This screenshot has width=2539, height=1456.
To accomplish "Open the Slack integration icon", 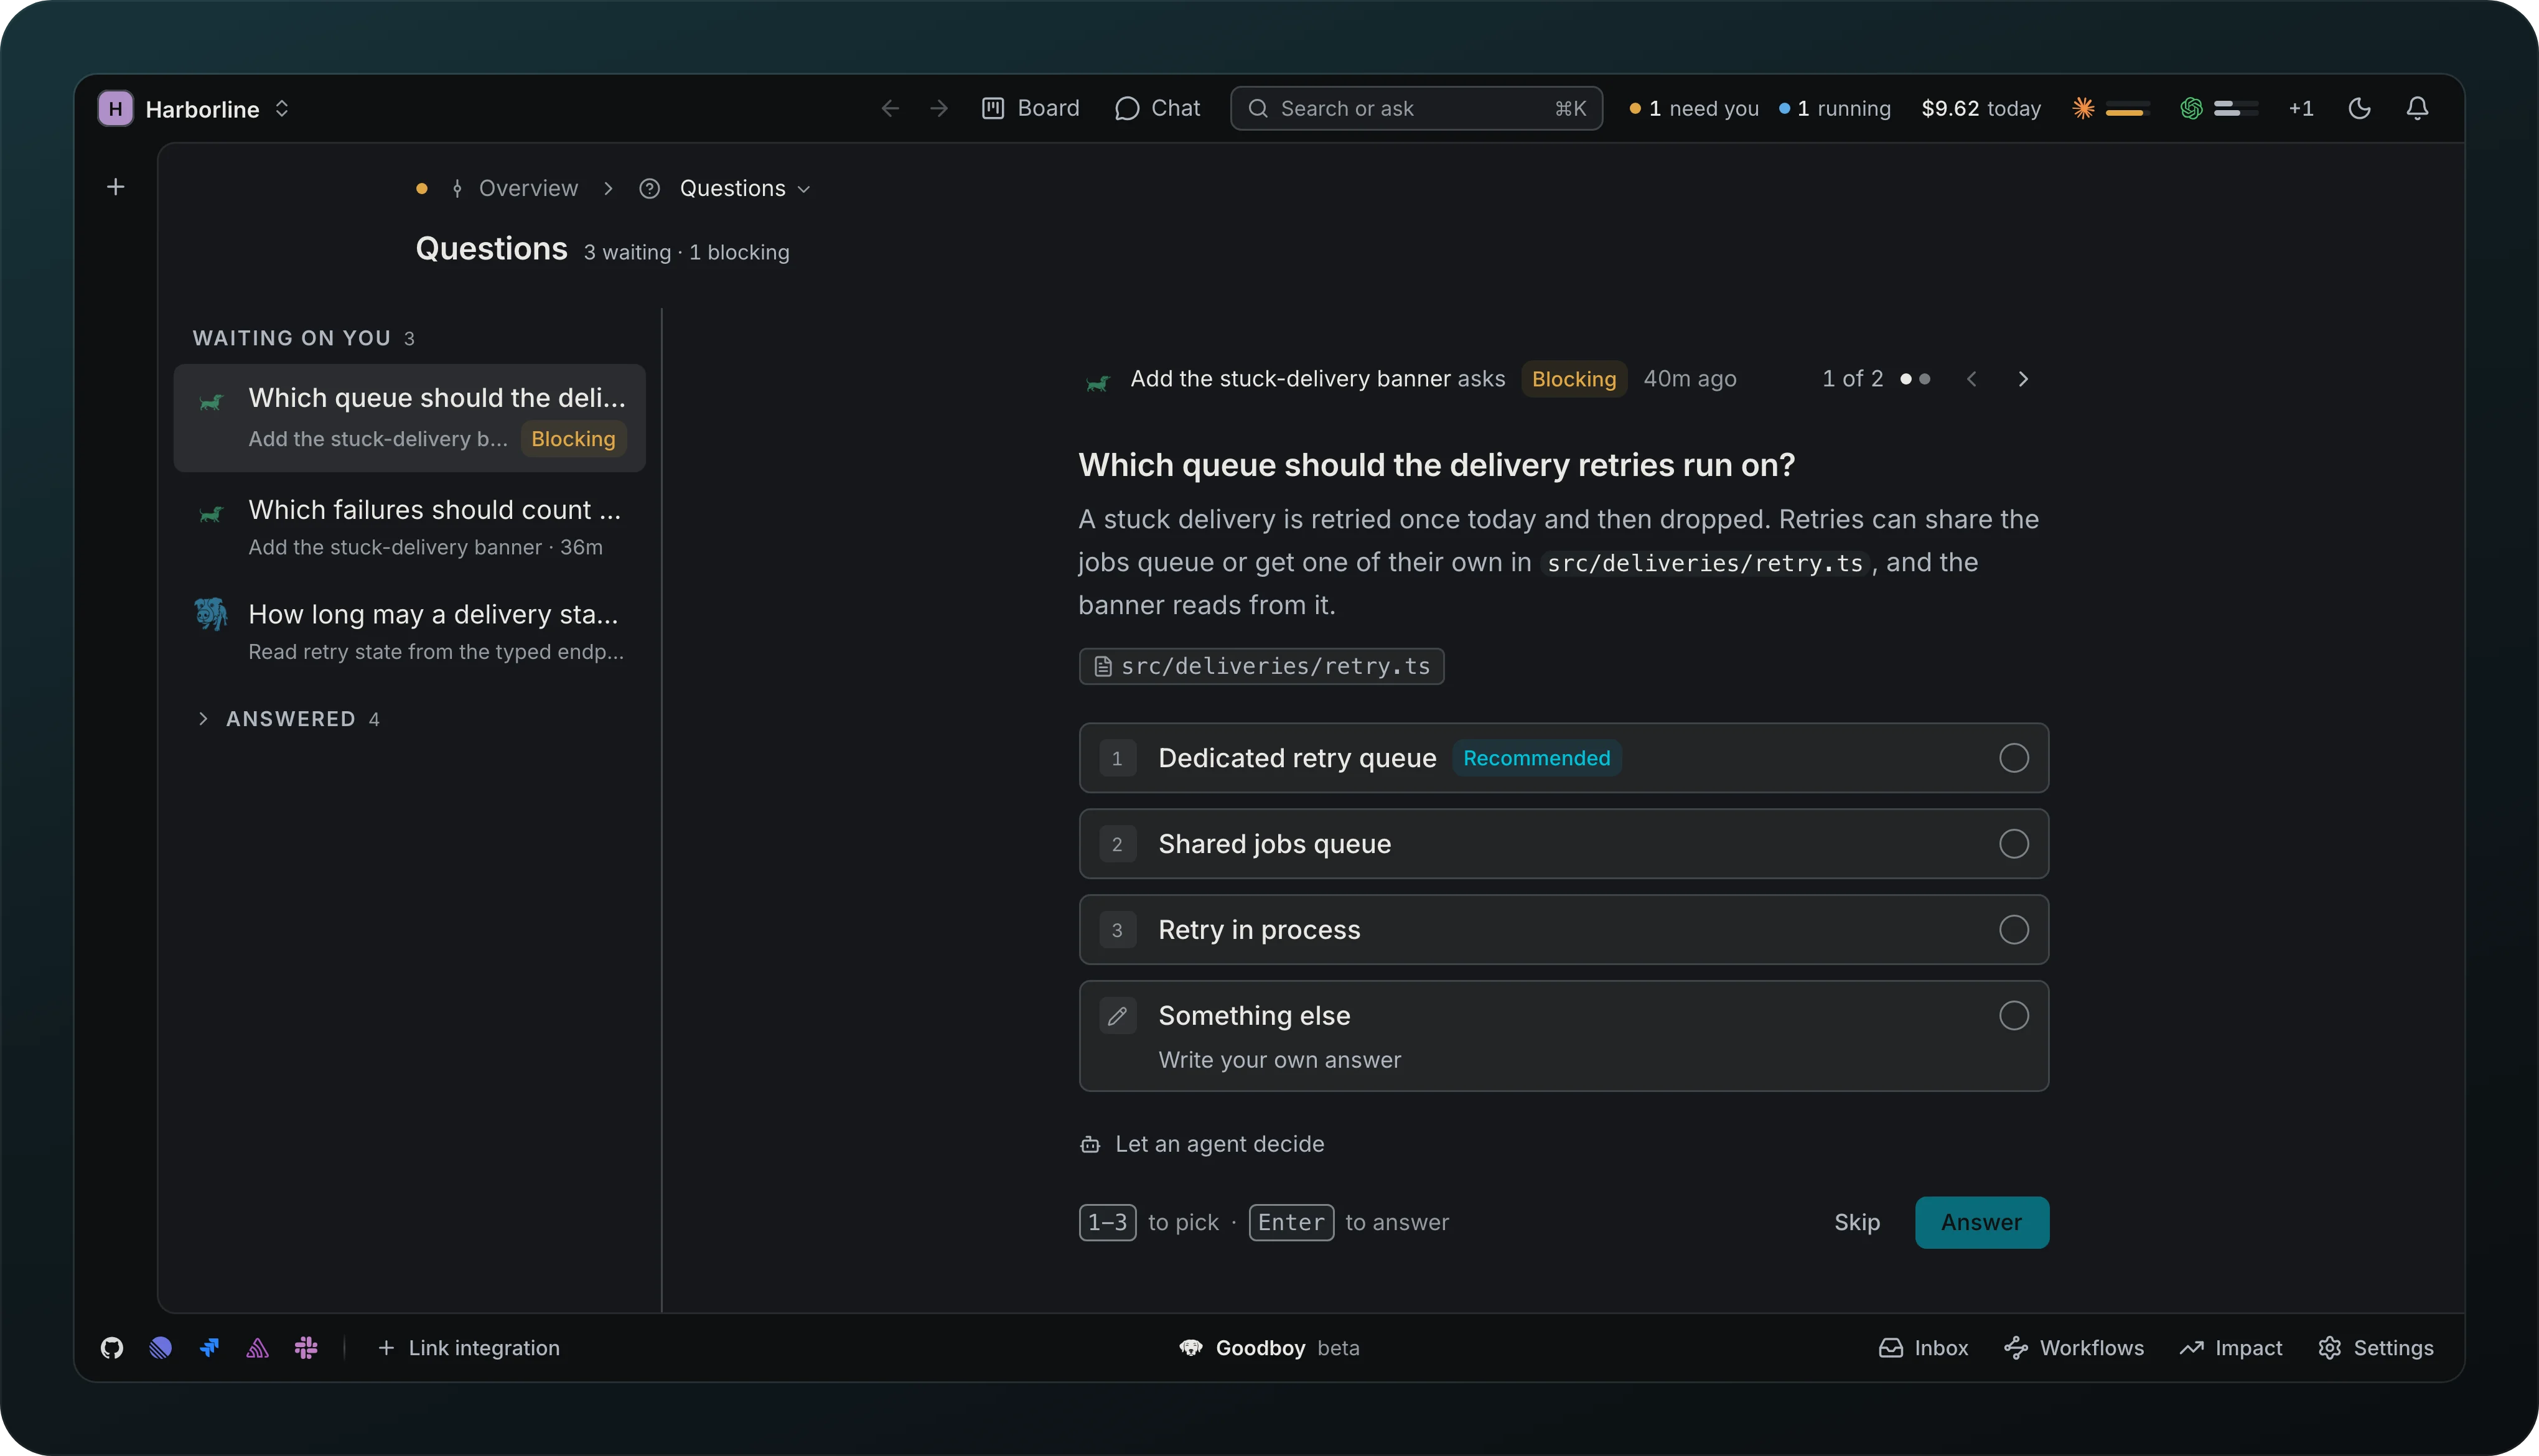I will click(x=306, y=1348).
